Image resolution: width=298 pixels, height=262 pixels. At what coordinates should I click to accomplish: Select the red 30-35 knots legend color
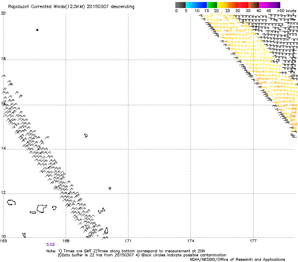(x=243, y=5)
